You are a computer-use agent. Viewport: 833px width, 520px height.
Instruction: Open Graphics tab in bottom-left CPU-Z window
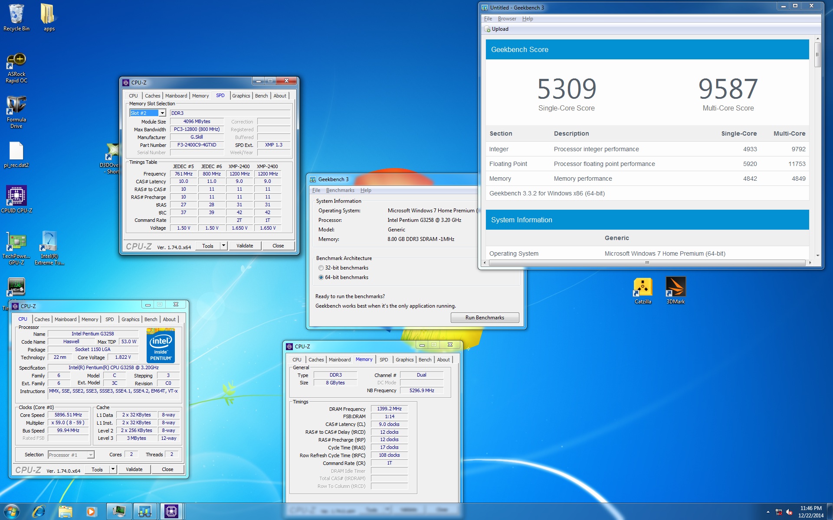point(130,319)
